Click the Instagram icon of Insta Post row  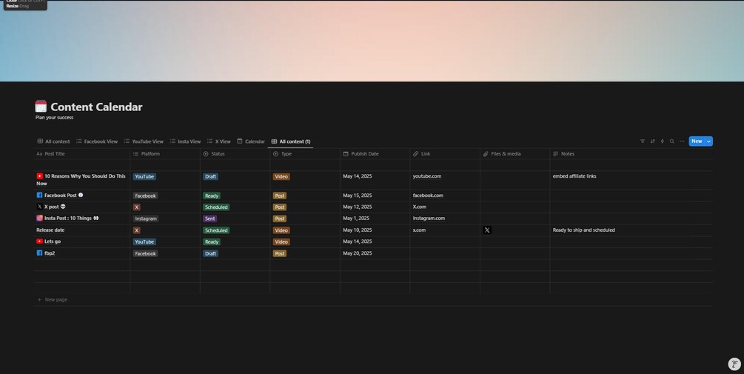click(39, 218)
